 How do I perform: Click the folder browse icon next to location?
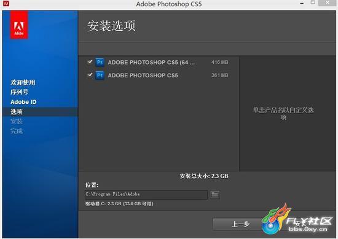tap(214, 194)
